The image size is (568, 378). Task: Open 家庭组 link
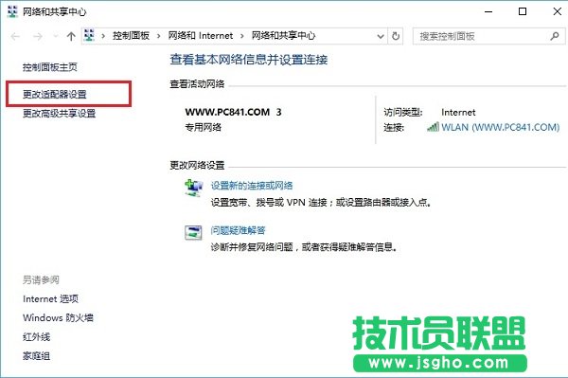tap(36, 356)
